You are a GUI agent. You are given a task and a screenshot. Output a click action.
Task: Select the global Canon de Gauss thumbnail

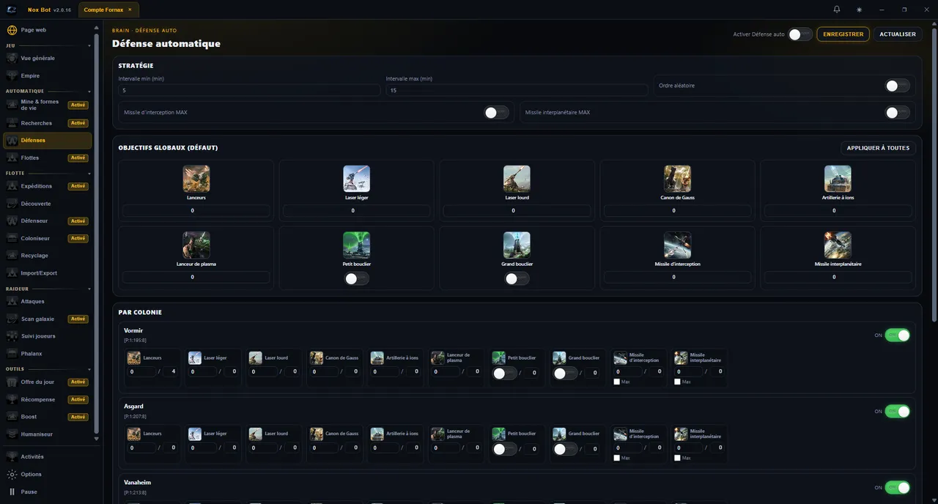pyautogui.click(x=677, y=179)
